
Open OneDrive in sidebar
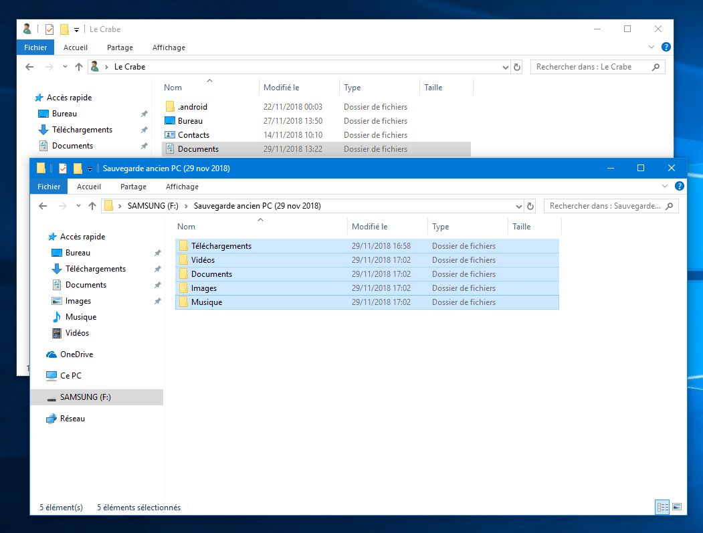point(77,354)
